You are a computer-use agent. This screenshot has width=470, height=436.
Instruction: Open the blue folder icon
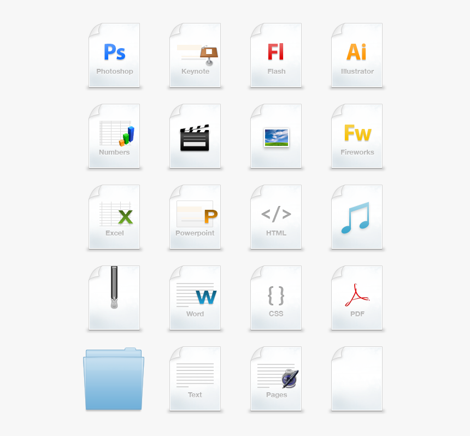(114, 379)
